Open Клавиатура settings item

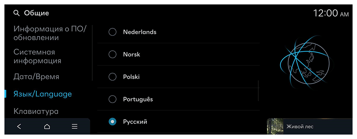point(36,111)
